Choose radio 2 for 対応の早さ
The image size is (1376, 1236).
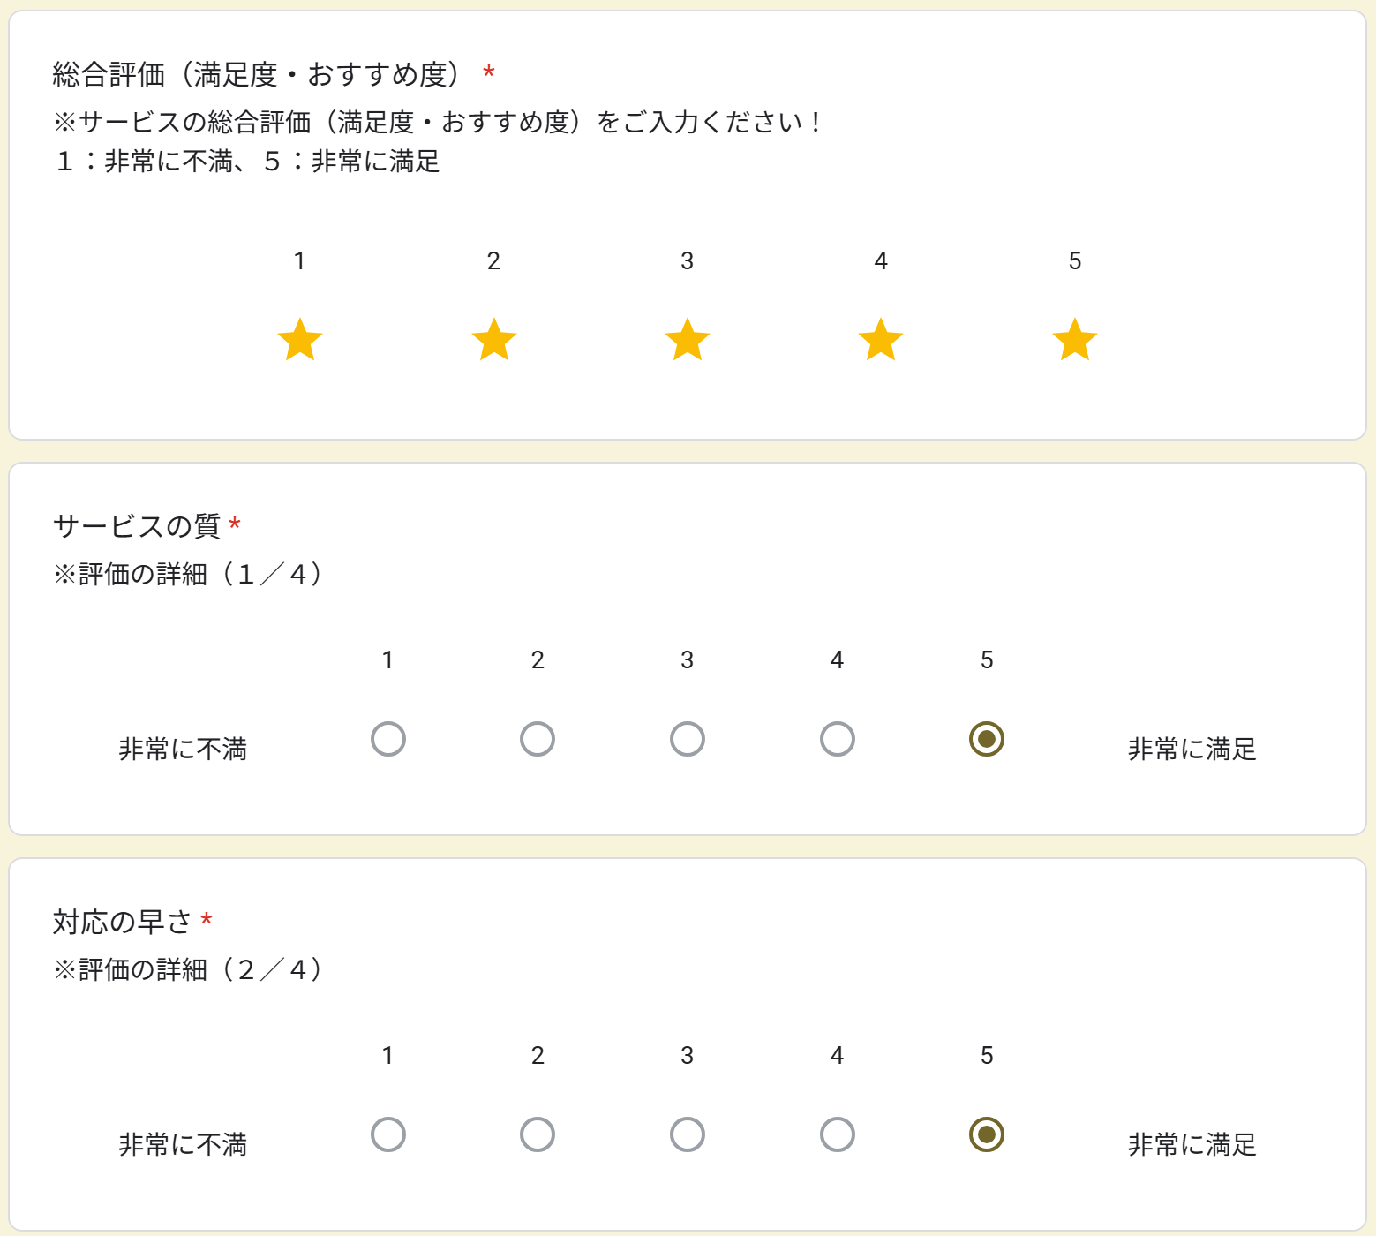pos(538,1134)
